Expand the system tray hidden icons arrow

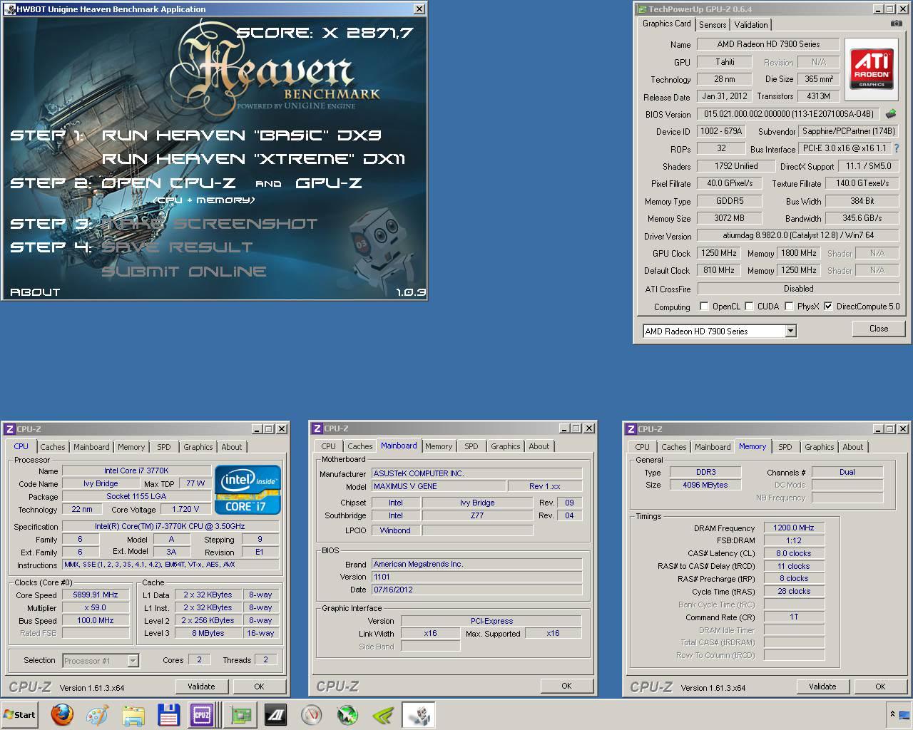tap(892, 714)
